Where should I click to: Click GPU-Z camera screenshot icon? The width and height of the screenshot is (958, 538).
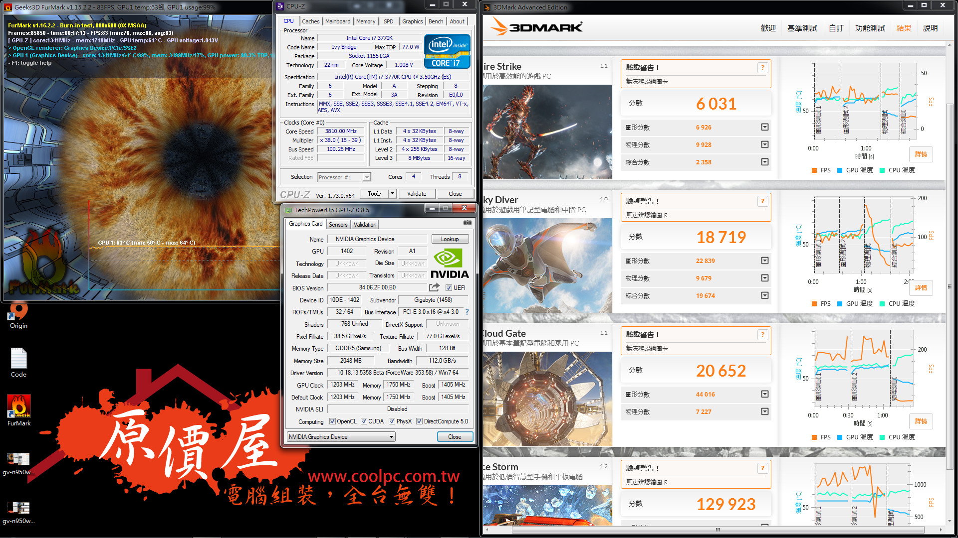pyautogui.click(x=467, y=223)
